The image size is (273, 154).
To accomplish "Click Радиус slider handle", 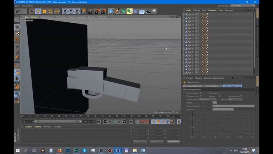I will (215, 103).
